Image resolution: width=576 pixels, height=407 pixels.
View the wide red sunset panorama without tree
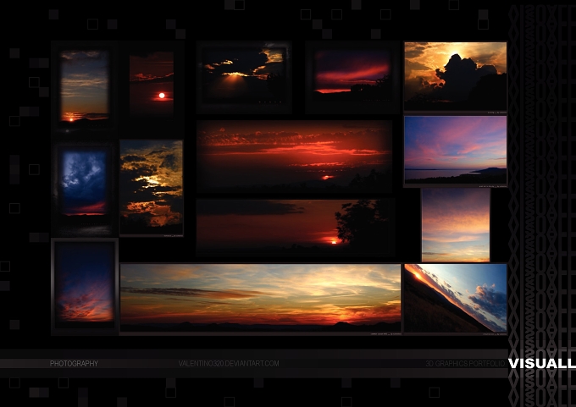tap(294, 157)
